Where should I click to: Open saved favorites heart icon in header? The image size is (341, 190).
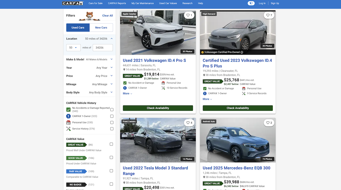(x=251, y=3)
